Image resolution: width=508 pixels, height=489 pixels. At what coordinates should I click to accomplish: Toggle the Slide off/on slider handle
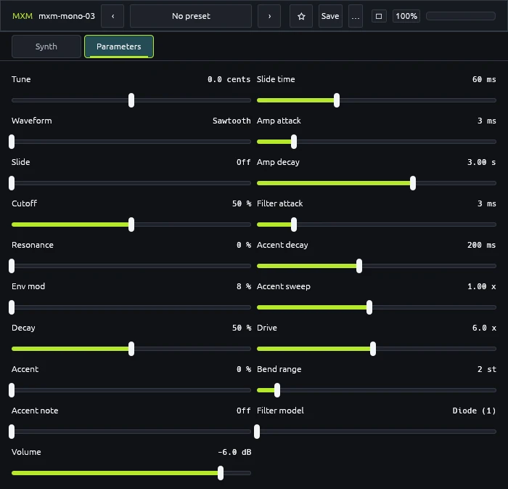pyautogui.click(x=12, y=183)
